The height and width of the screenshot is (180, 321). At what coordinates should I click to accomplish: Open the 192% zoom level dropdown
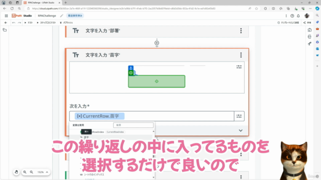tap(43, 172)
